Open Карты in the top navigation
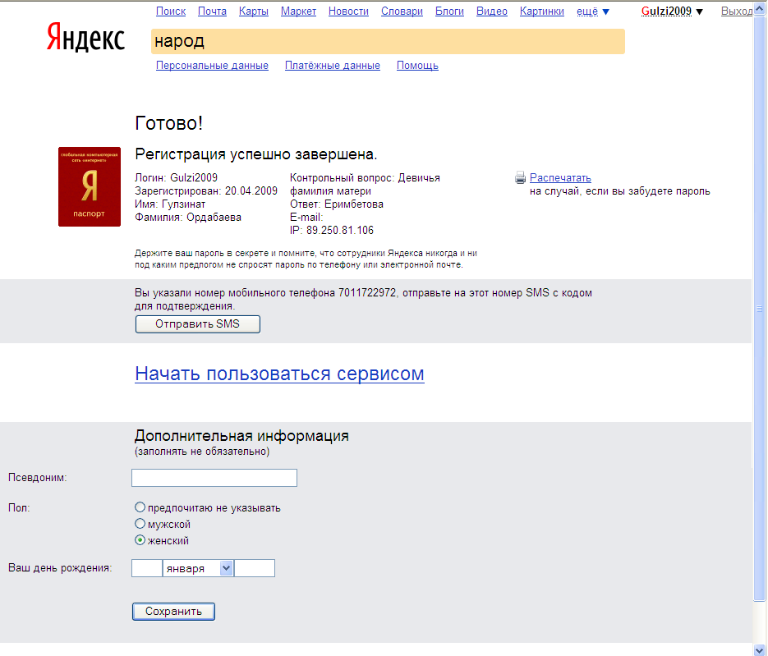This screenshot has width=768, height=656. pos(254,11)
